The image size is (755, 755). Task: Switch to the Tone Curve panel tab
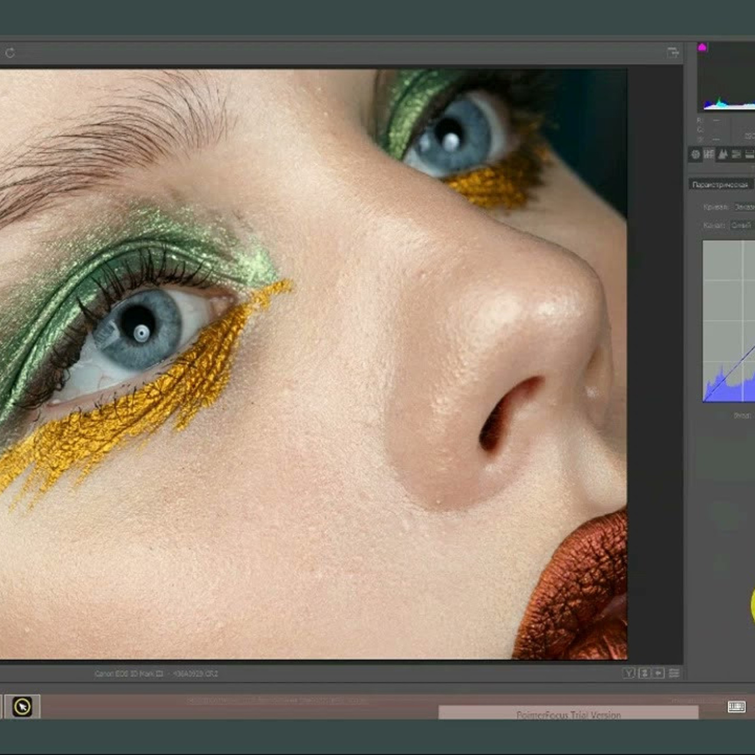point(709,155)
